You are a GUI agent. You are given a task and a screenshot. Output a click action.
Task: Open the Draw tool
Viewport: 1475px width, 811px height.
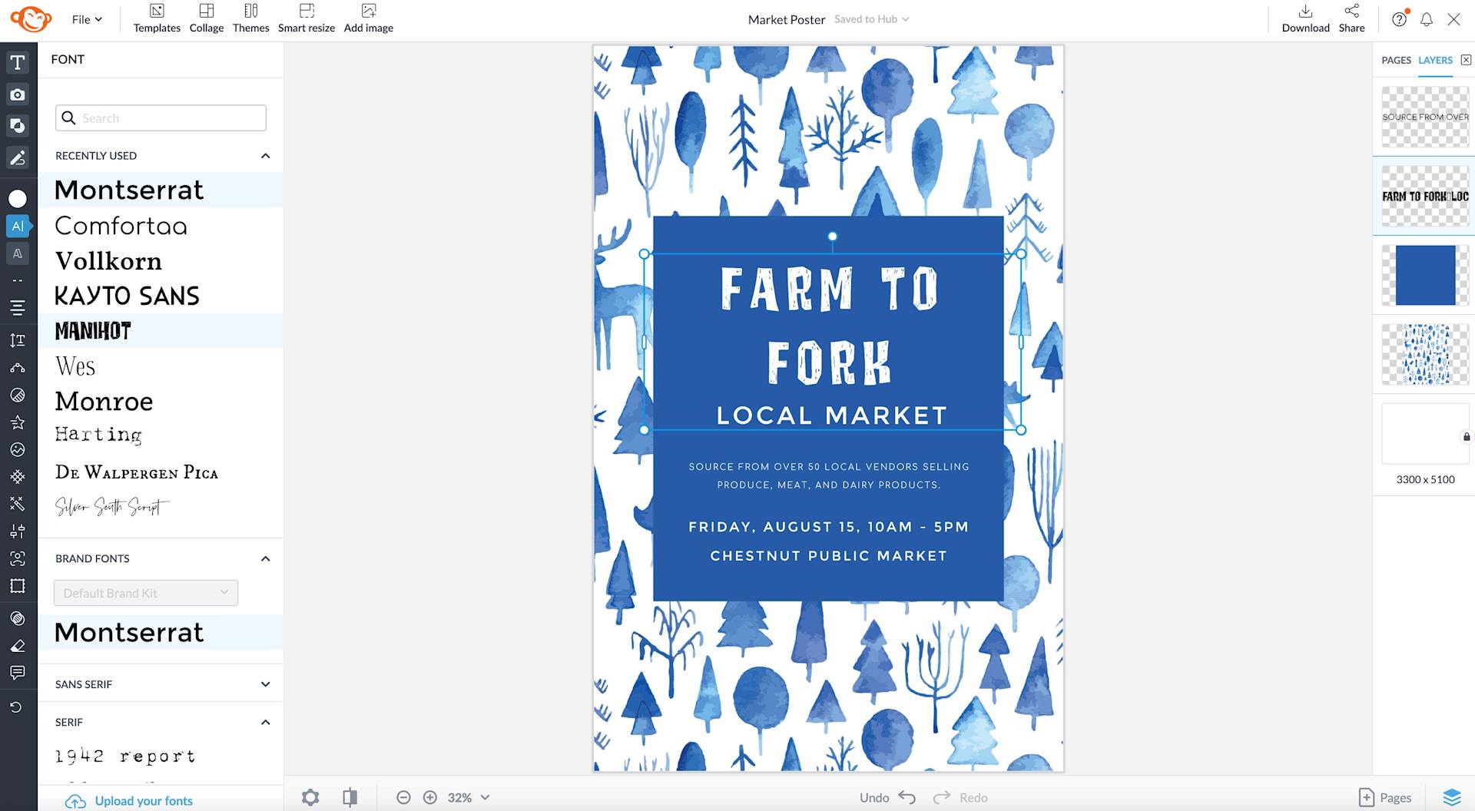pos(18,158)
